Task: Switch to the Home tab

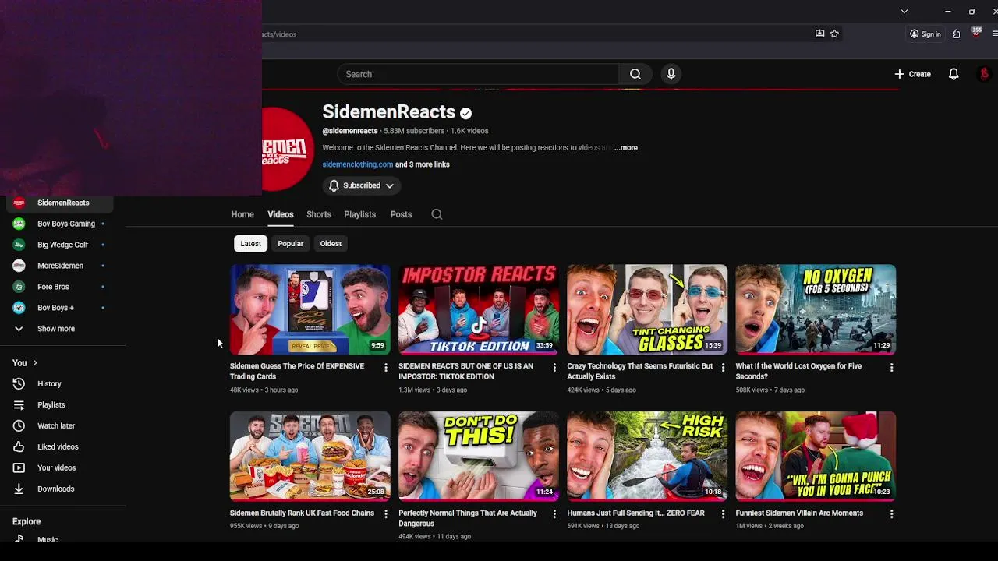Action: click(242, 214)
